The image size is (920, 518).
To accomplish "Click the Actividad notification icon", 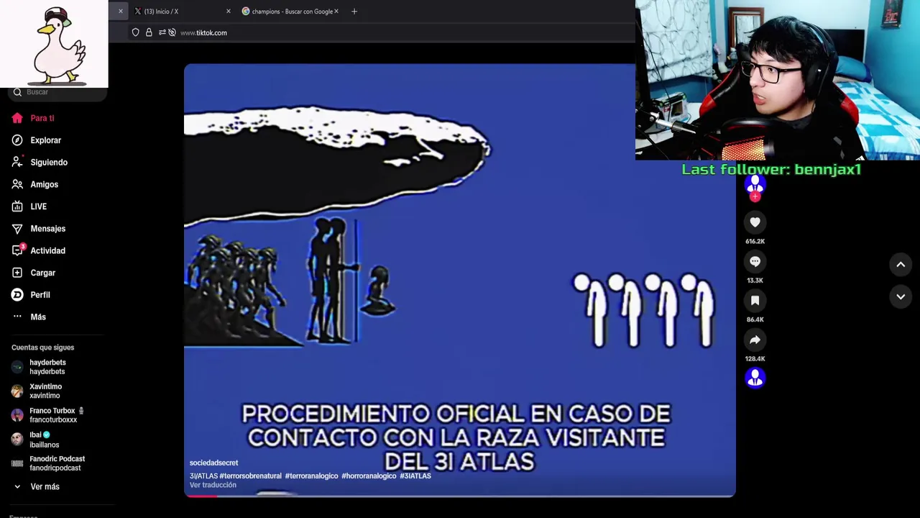I will pyautogui.click(x=18, y=250).
